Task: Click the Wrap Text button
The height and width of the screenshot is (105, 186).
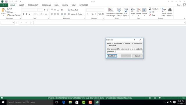Action: pos(73,10)
